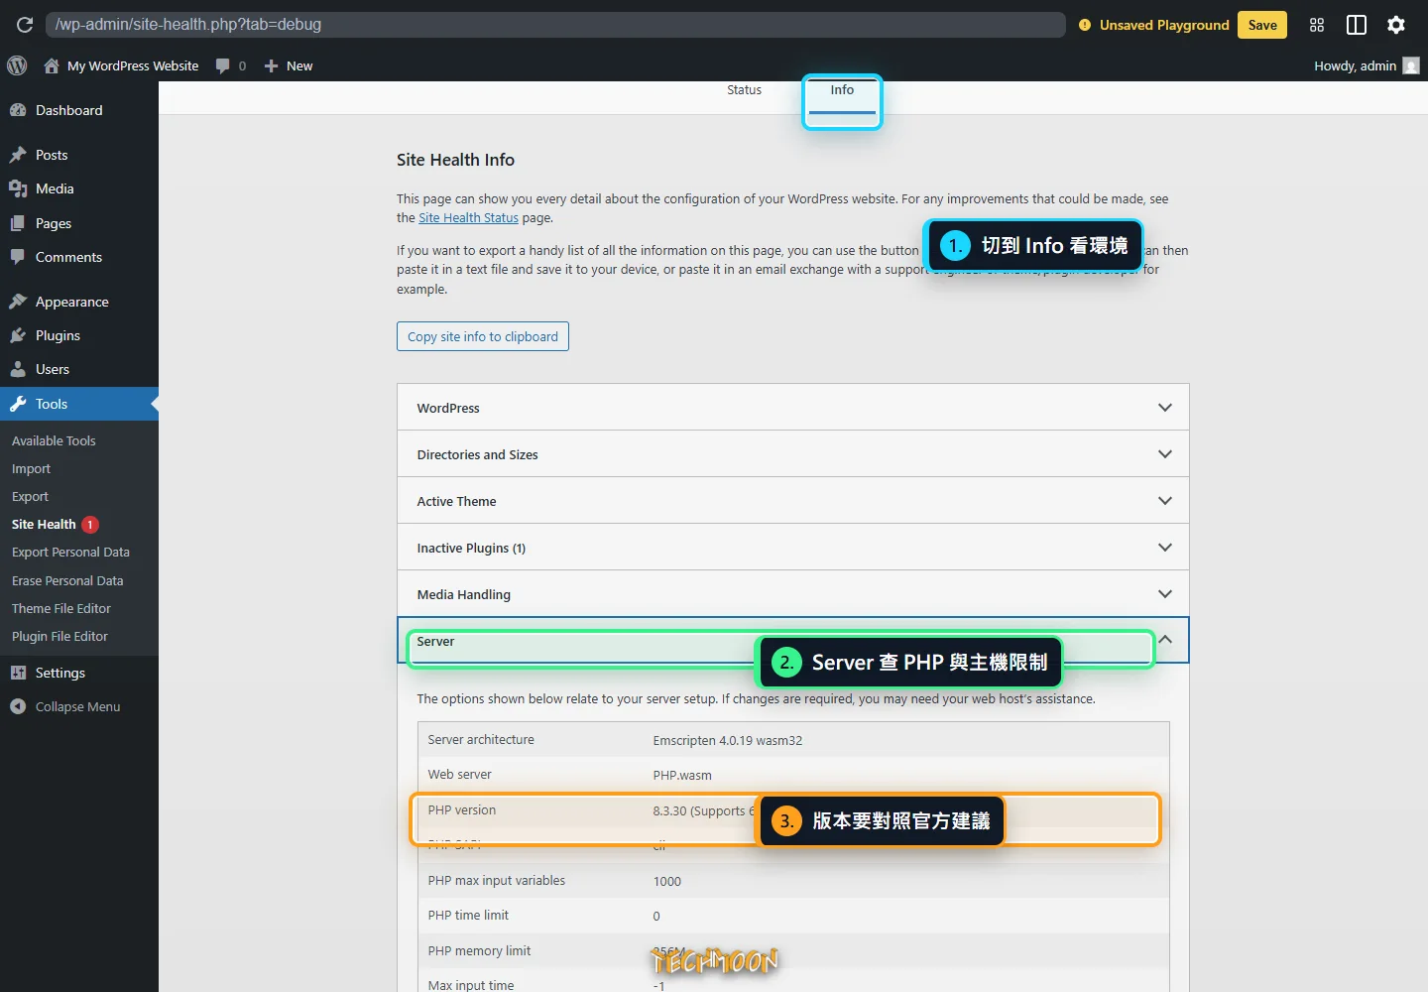Open Export Personal Data submenu item
This screenshot has height=992, width=1428.
70,552
